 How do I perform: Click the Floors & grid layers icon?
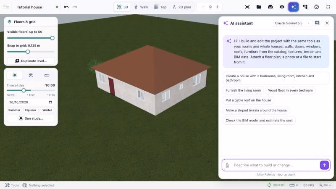click(9, 22)
